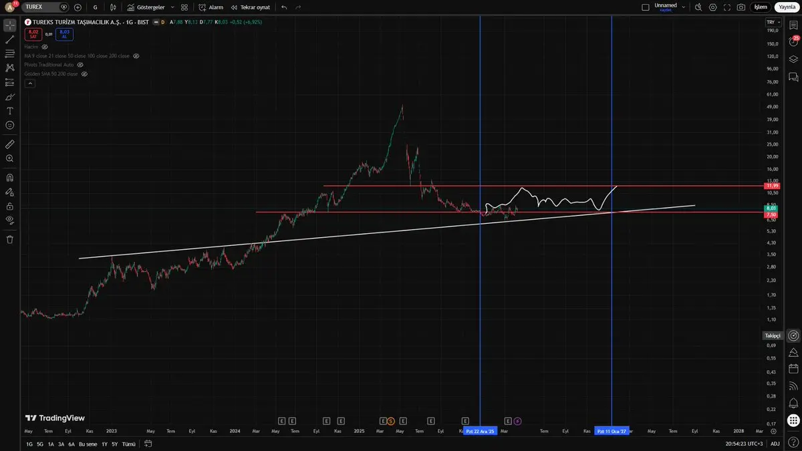Click the TUREX symbol search field
The image size is (802, 451).
point(45,7)
